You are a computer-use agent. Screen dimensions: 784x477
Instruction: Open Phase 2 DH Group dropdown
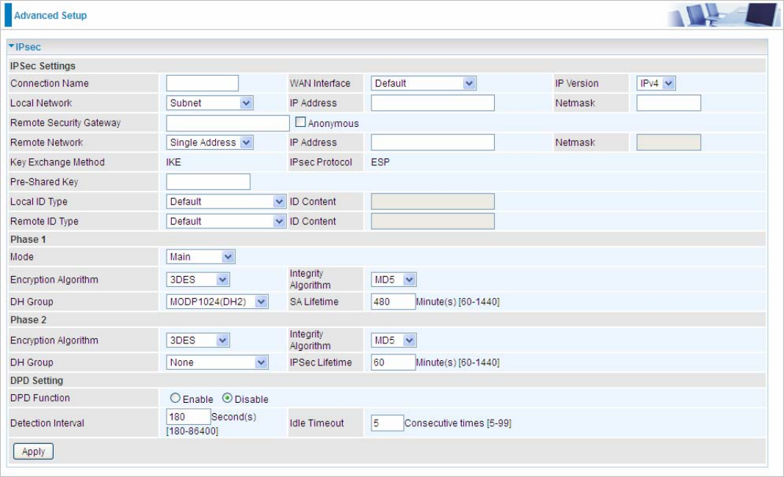point(217,363)
